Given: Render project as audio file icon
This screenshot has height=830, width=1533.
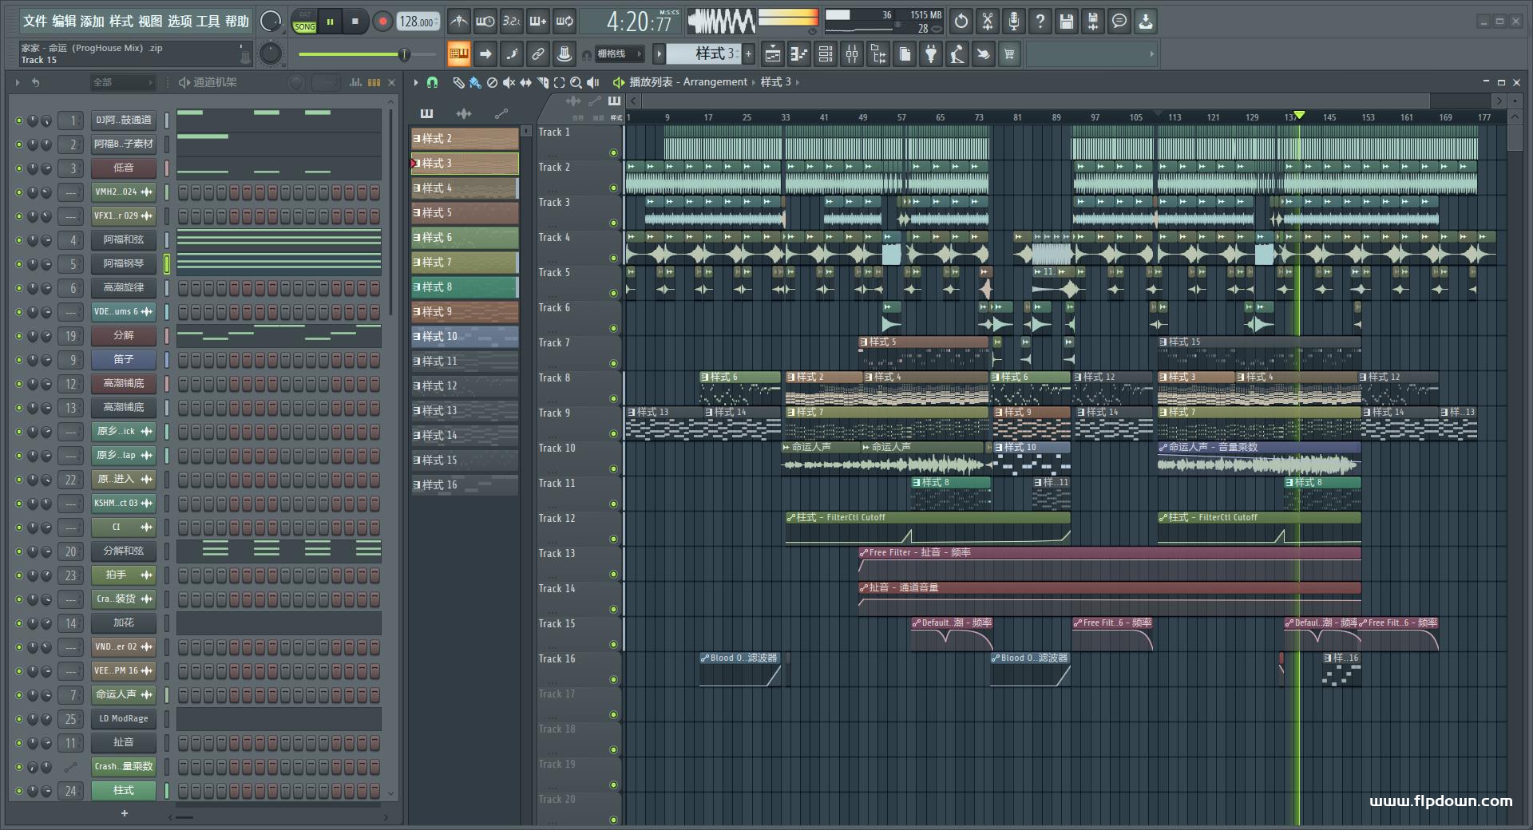Looking at the screenshot, I should point(1093,22).
